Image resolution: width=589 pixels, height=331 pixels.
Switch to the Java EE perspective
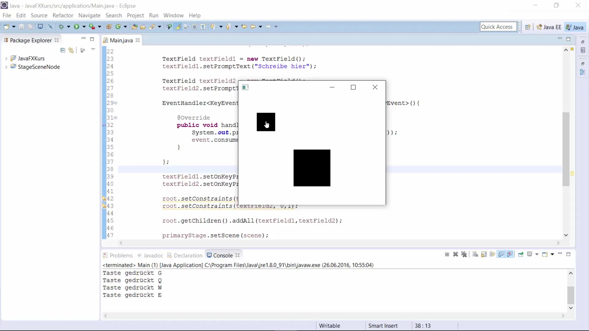point(549,27)
